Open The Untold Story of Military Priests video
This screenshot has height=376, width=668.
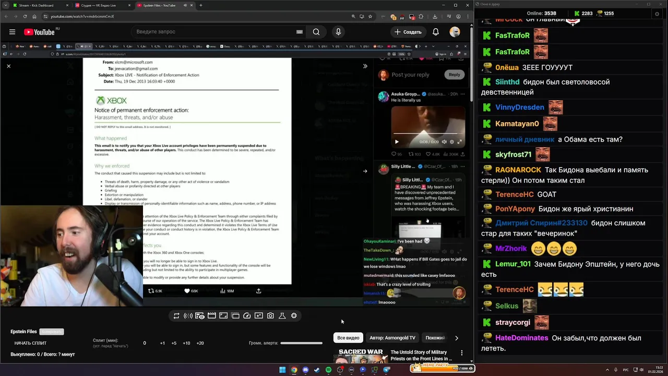tap(422, 356)
